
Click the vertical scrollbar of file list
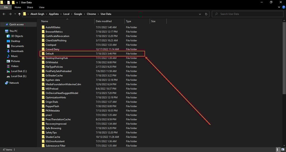(284, 58)
